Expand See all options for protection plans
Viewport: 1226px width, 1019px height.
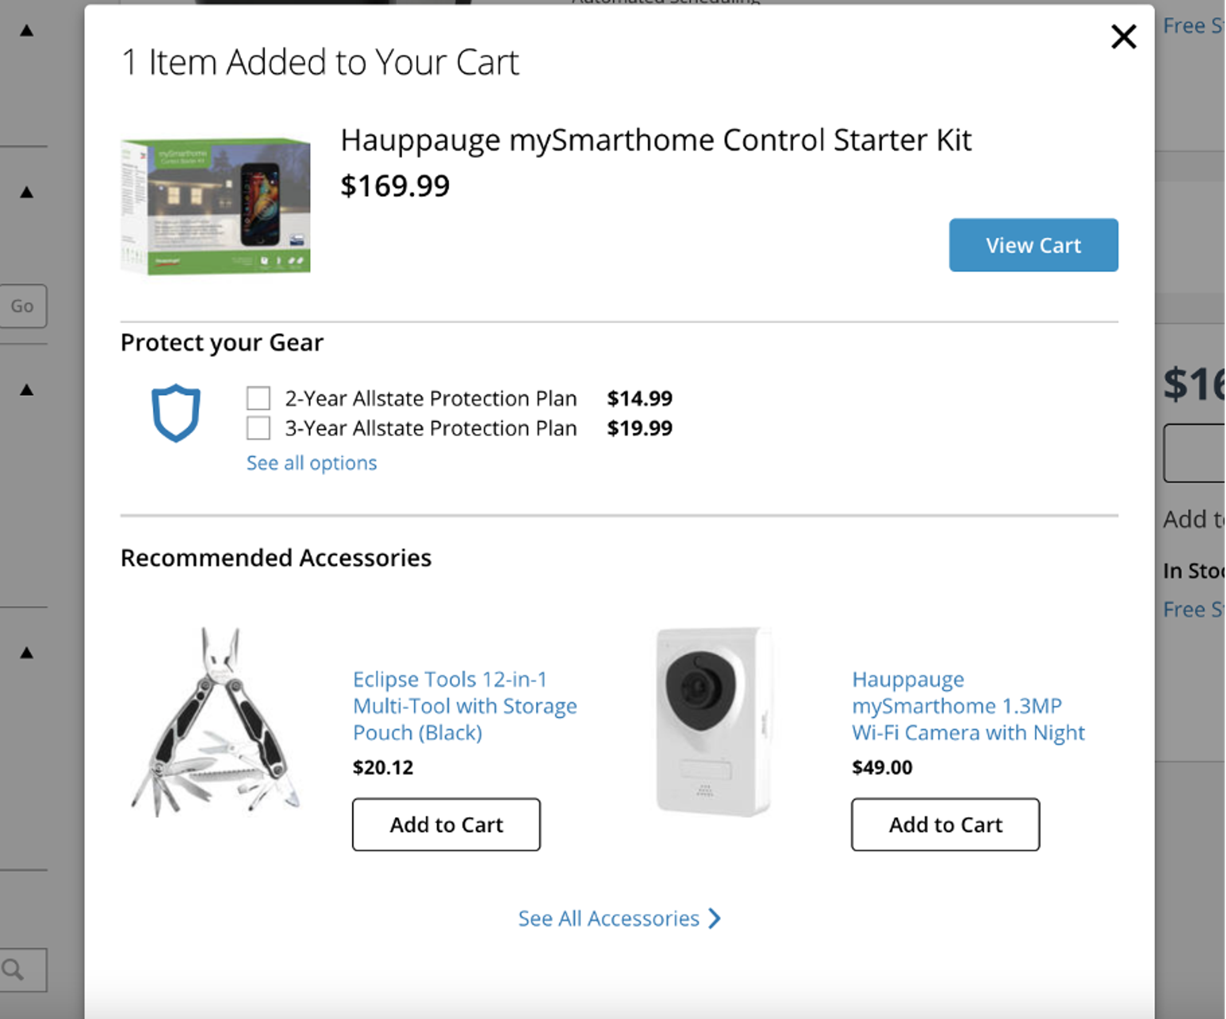click(x=311, y=462)
